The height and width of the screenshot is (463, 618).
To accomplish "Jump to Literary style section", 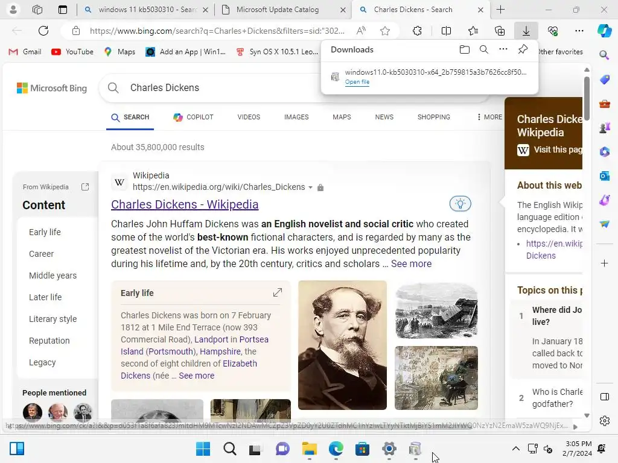I will coord(53,319).
